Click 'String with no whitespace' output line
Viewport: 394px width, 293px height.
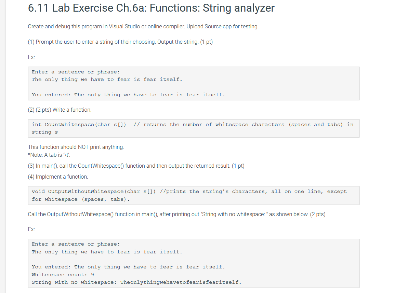[136, 282]
